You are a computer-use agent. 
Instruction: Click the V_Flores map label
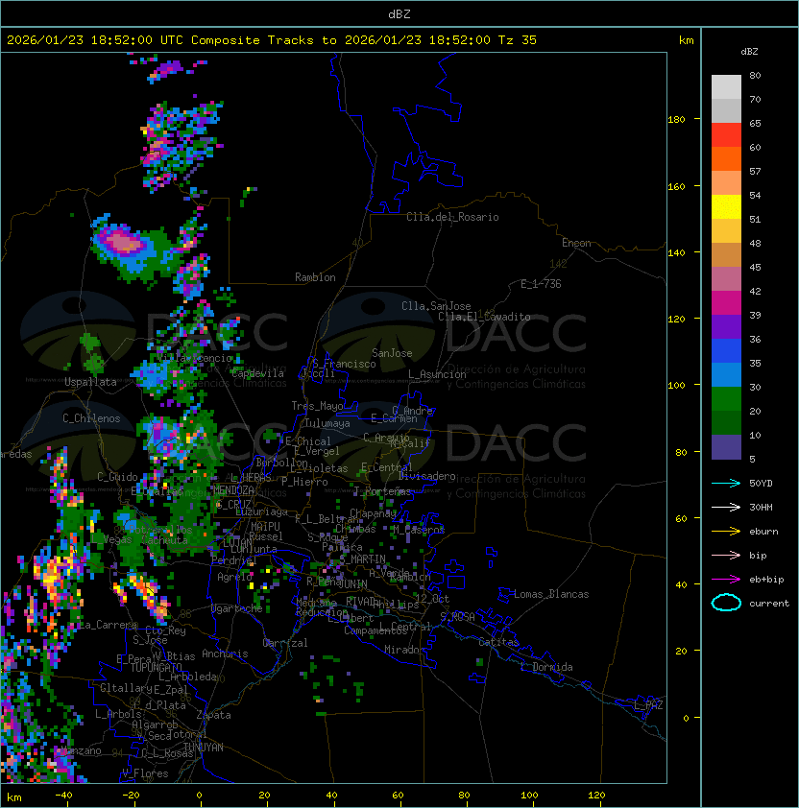(145, 773)
